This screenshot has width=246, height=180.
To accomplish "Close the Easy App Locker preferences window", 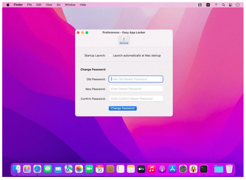I will pos(78,33).
